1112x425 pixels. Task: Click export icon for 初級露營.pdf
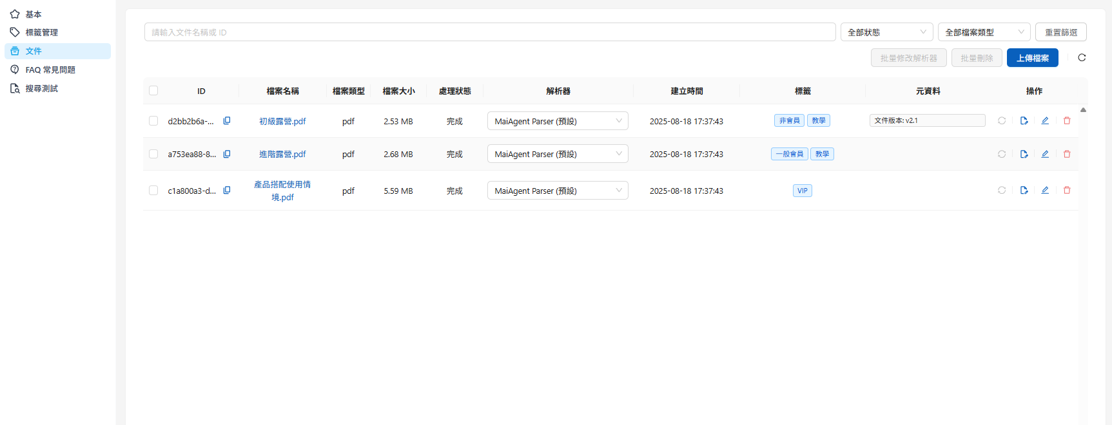pos(1024,121)
